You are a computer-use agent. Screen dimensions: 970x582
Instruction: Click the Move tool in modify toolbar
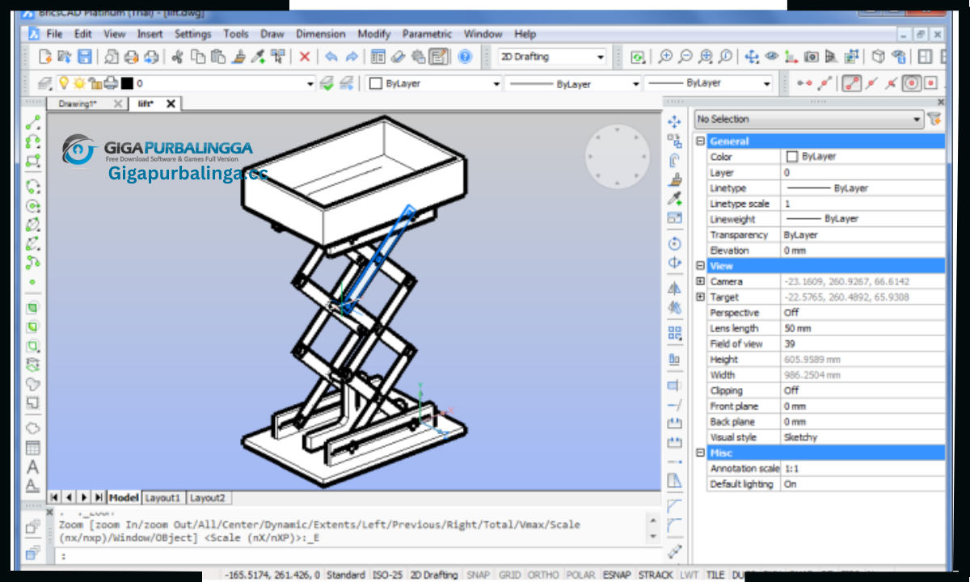pyautogui.click(x=674, y=122)
